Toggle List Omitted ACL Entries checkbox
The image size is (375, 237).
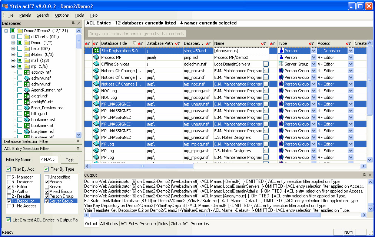pos(9,220)
